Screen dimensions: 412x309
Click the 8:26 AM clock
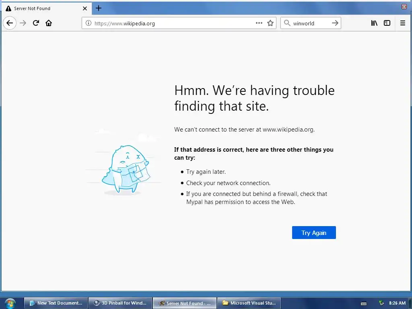397,303
